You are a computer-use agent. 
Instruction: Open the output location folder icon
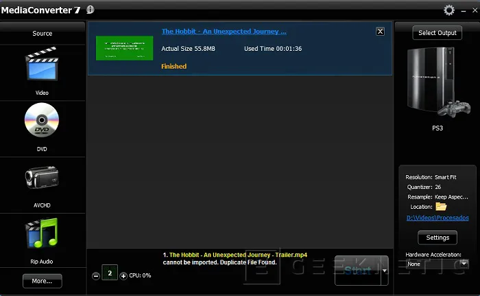coord(441,207)
